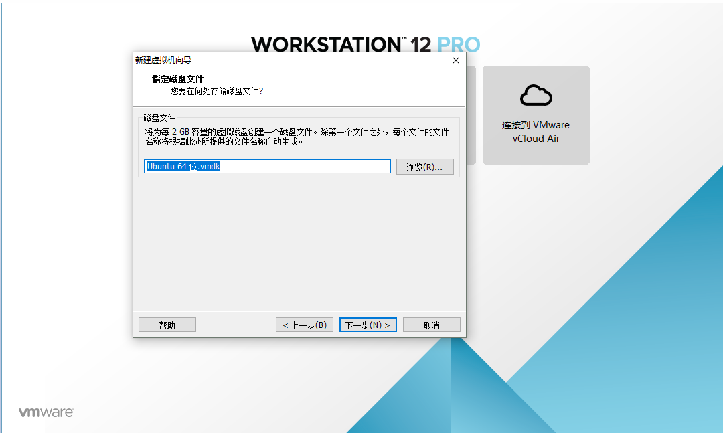
Task: Go to next step with 下一步(N)
Action: 368,325
